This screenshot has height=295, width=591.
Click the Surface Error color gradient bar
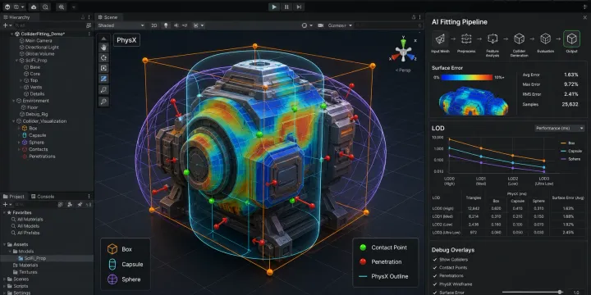tap(467, 77)
